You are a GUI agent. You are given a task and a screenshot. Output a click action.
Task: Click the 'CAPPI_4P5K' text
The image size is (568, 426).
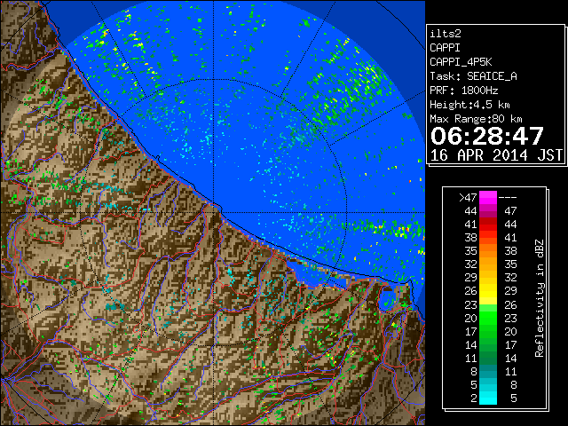pyautogui.click(x=461, y=62)
